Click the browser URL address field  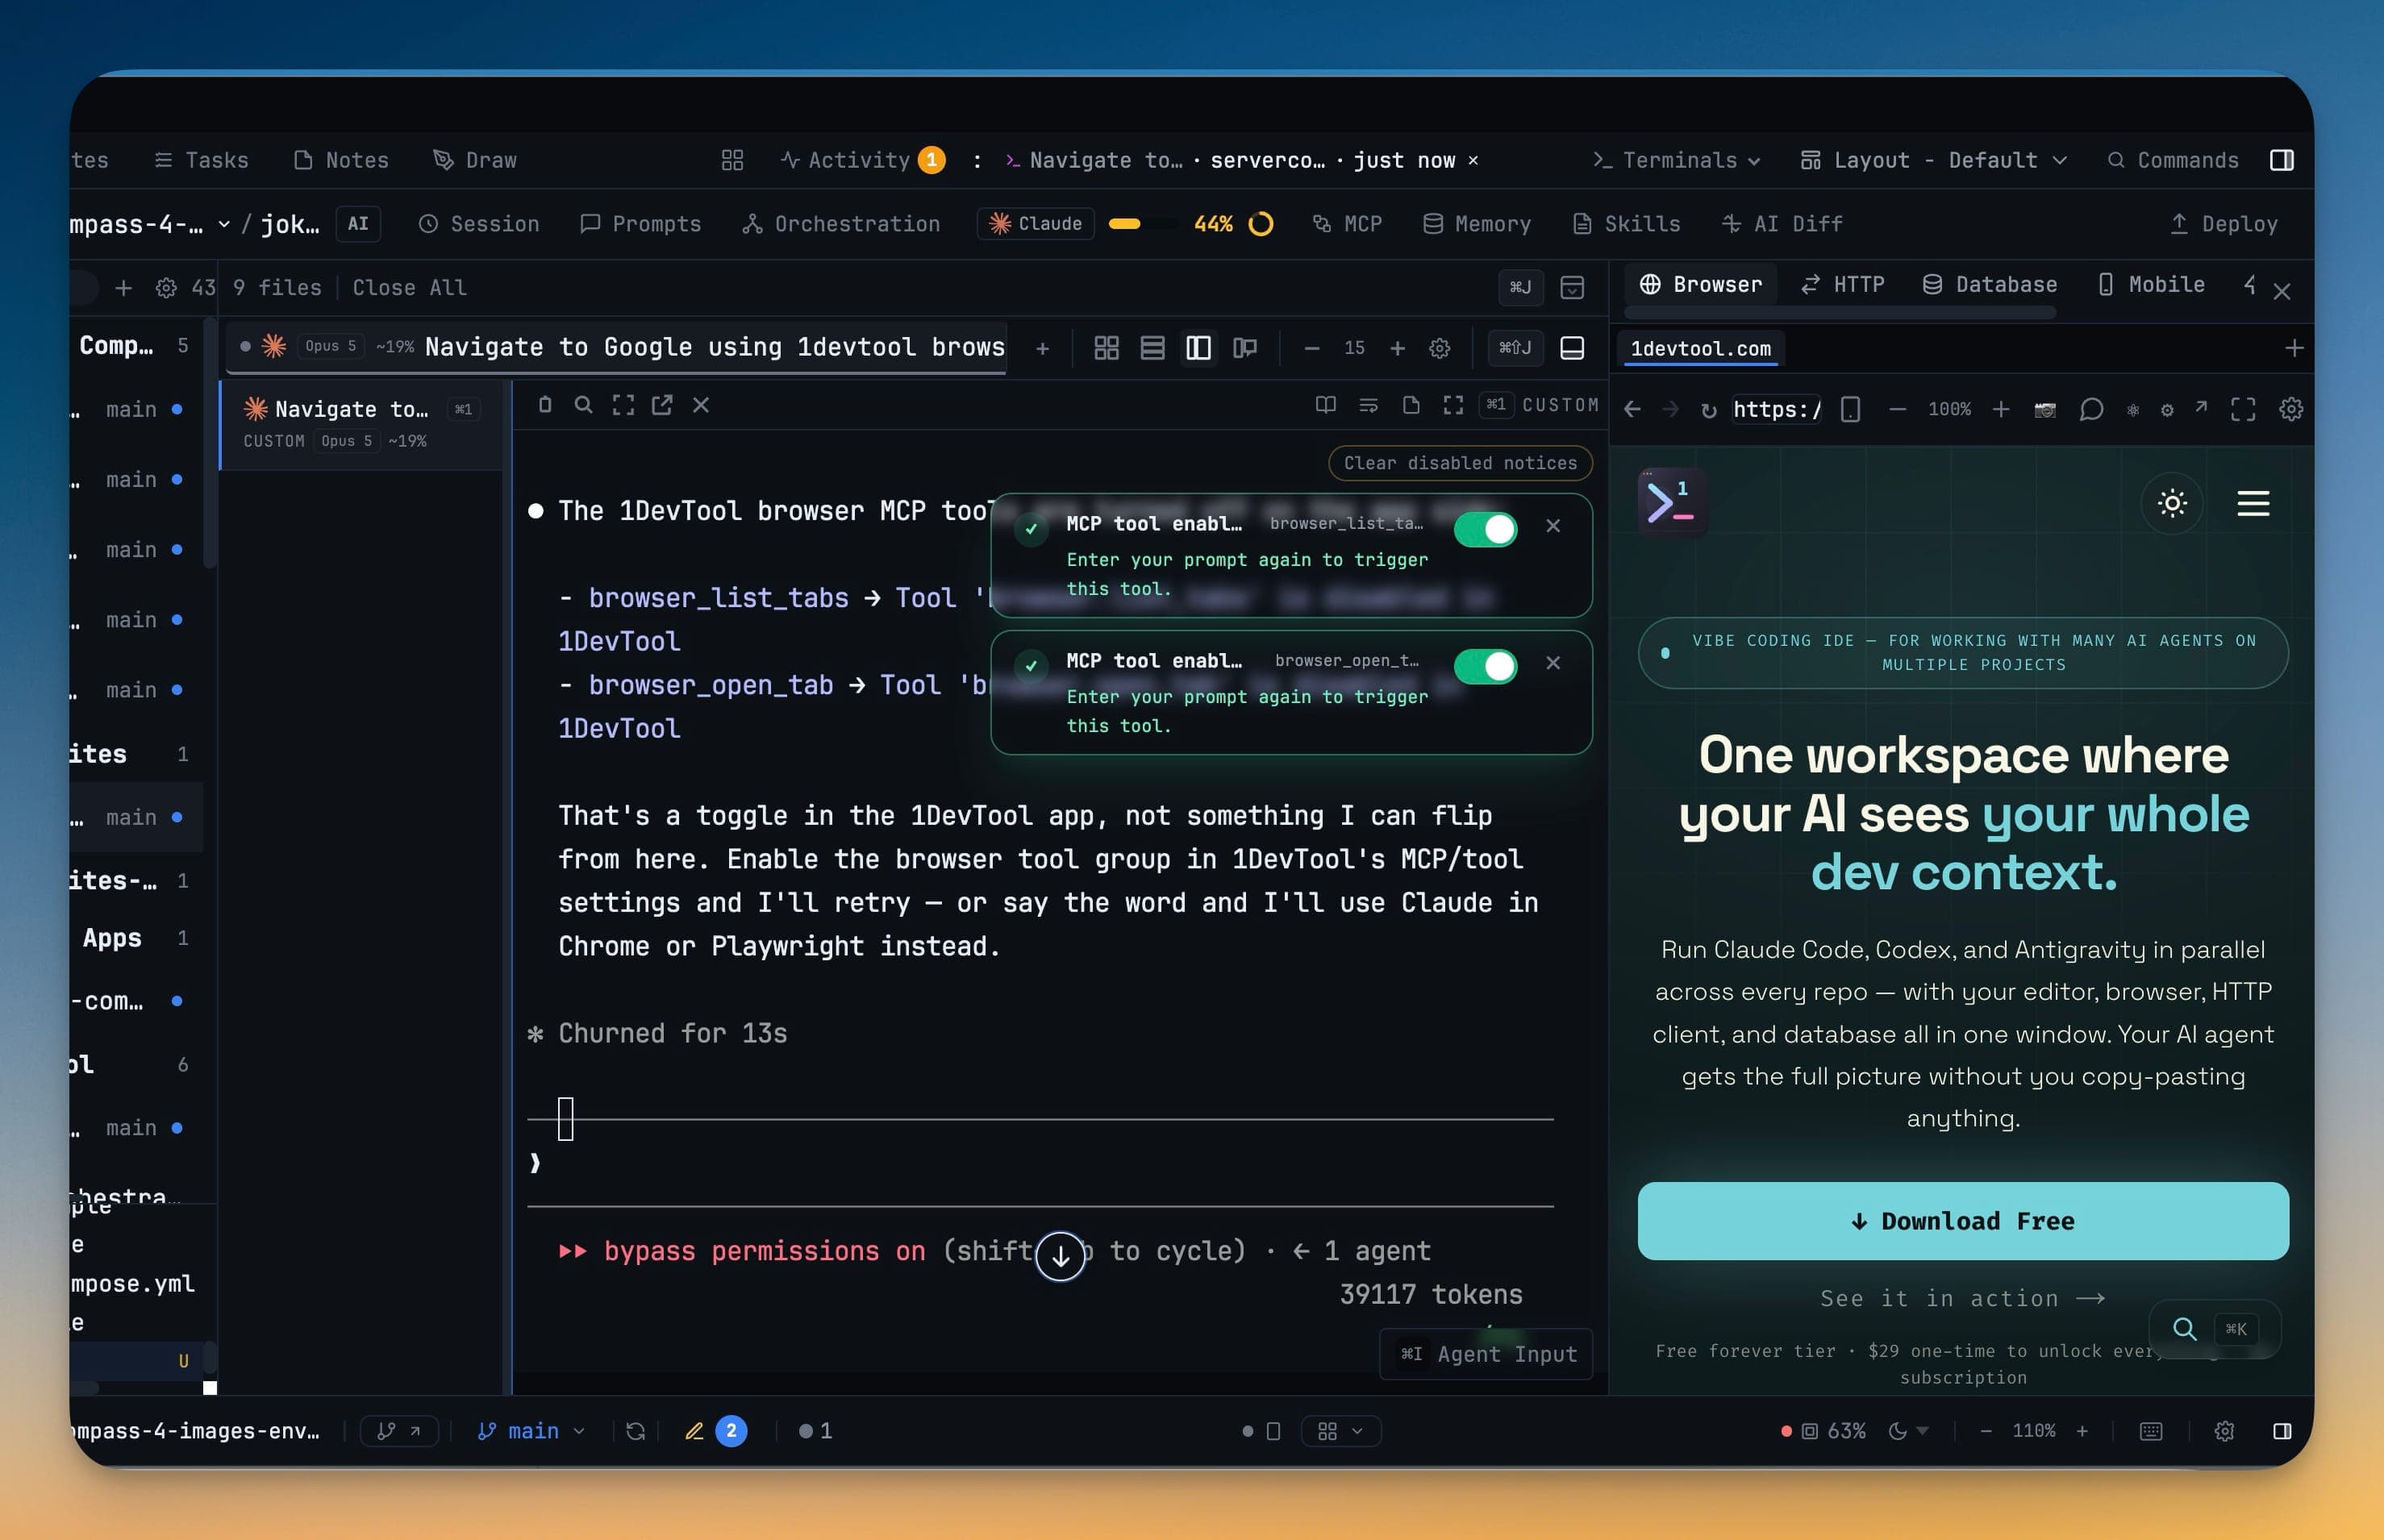(1776, 410)
